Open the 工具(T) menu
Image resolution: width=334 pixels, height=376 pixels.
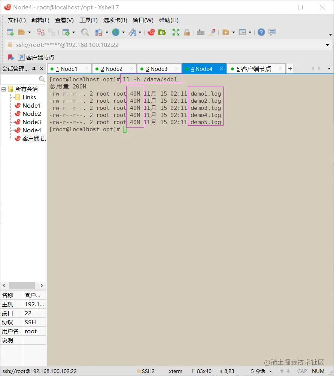88,20
